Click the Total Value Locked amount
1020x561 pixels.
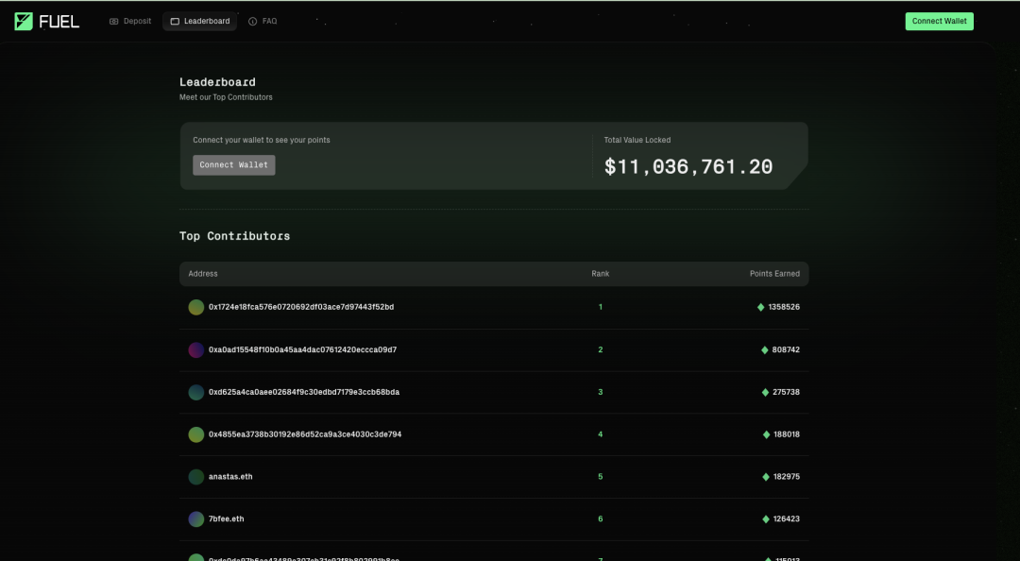pyautogui.click(x=688, y=167)
